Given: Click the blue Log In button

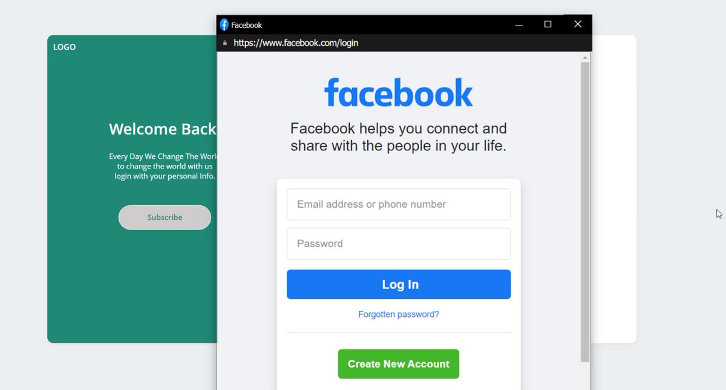Looking at the screenshot, I should click(399, 284).
